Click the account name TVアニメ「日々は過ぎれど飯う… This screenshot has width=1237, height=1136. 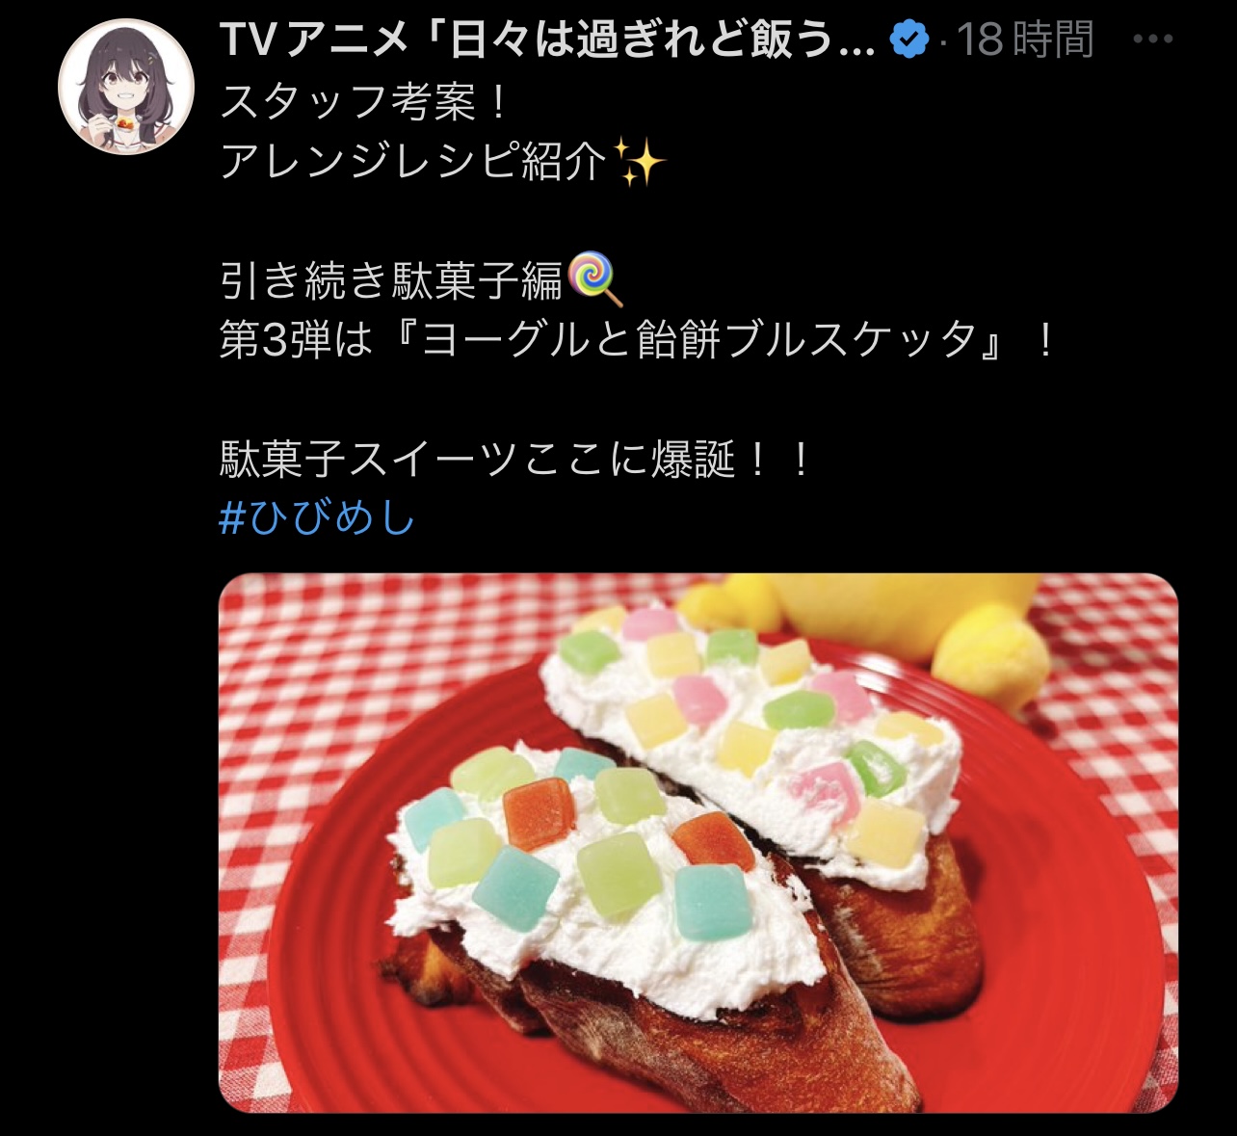pos(547,40)
